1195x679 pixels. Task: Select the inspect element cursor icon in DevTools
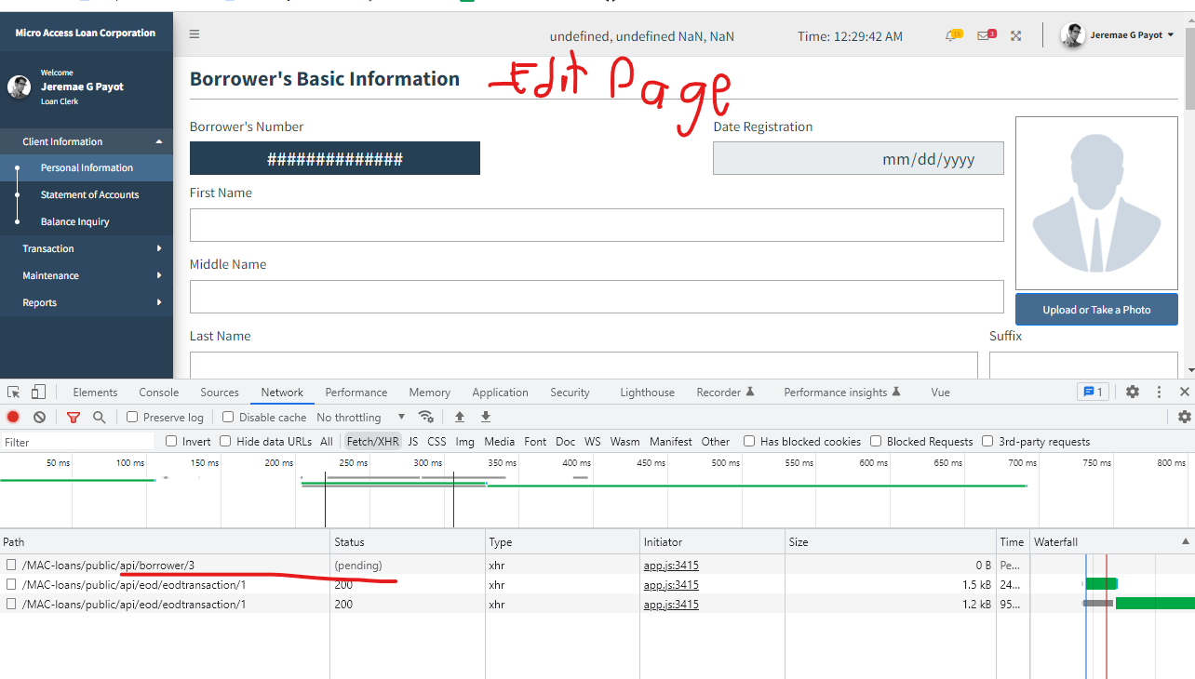click(x=14, y=392)
